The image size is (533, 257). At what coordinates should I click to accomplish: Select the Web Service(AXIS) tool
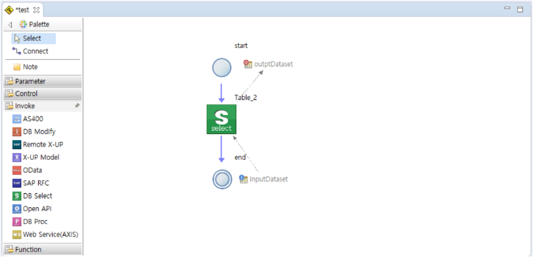coord(45,235)
